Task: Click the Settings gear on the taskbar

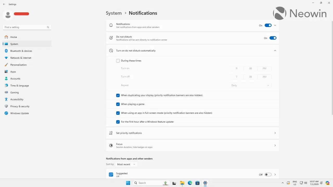Action: [205, 183]
